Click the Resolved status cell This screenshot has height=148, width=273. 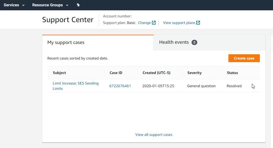click(x=234, y=86)
